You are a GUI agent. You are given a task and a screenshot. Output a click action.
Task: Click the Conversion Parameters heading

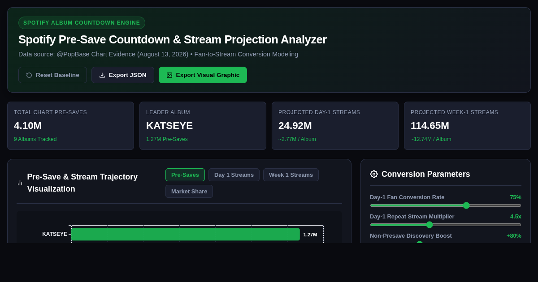coord(425,174)
